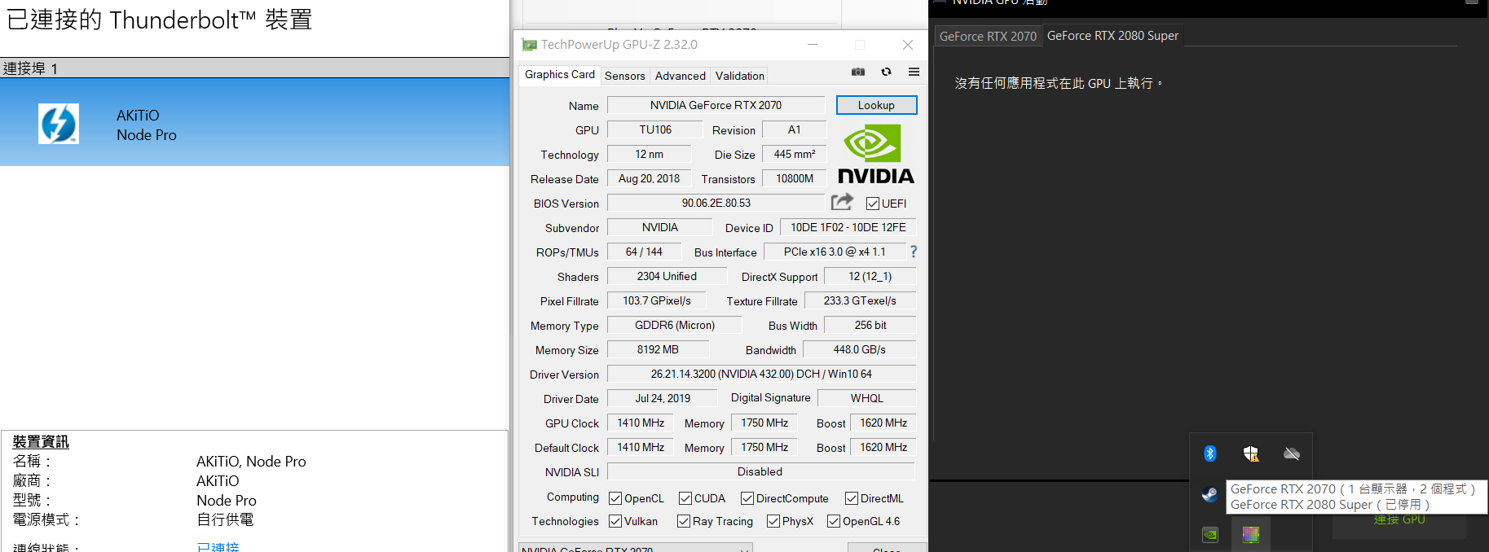Take a screenshot with GPU-Z camera icon

[858, 72]
